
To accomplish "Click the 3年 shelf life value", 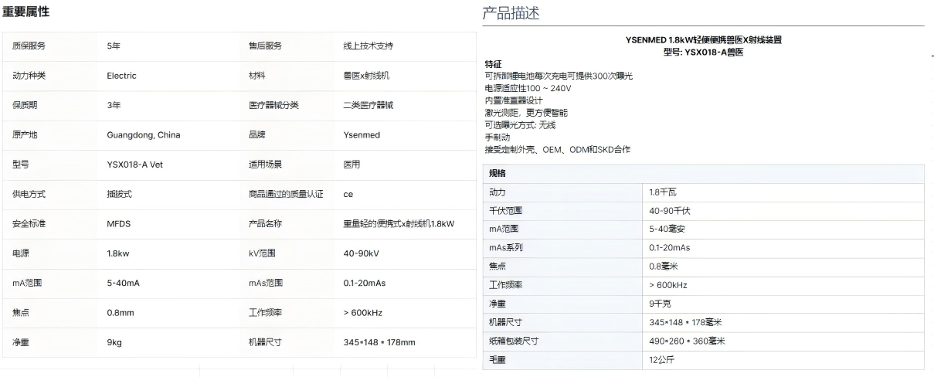I will click(114, 105).
